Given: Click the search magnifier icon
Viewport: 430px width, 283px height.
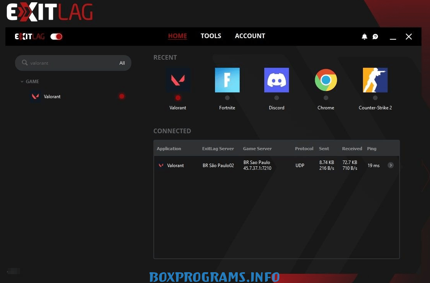Looking at the screenshot, I should tap(25, 63).
